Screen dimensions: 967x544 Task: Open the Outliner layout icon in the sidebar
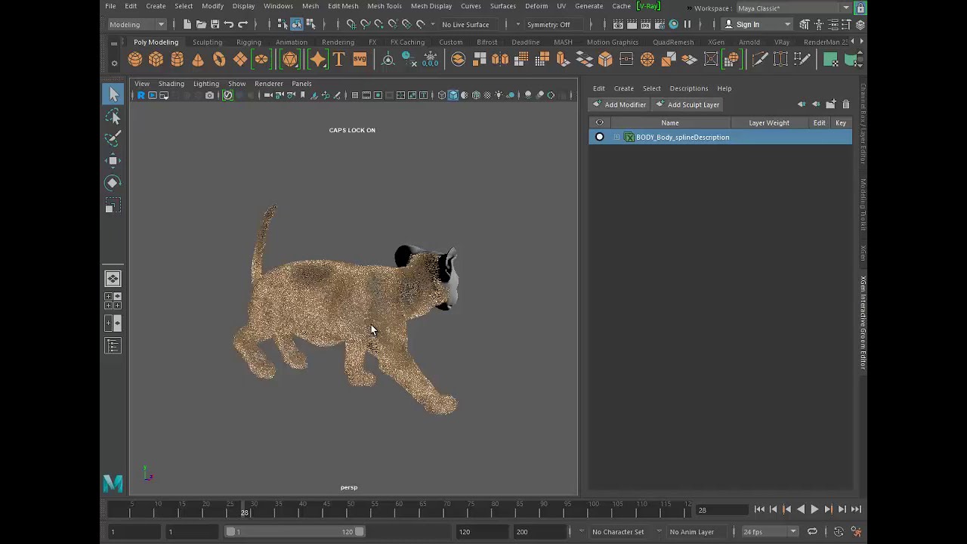point(113,346)
